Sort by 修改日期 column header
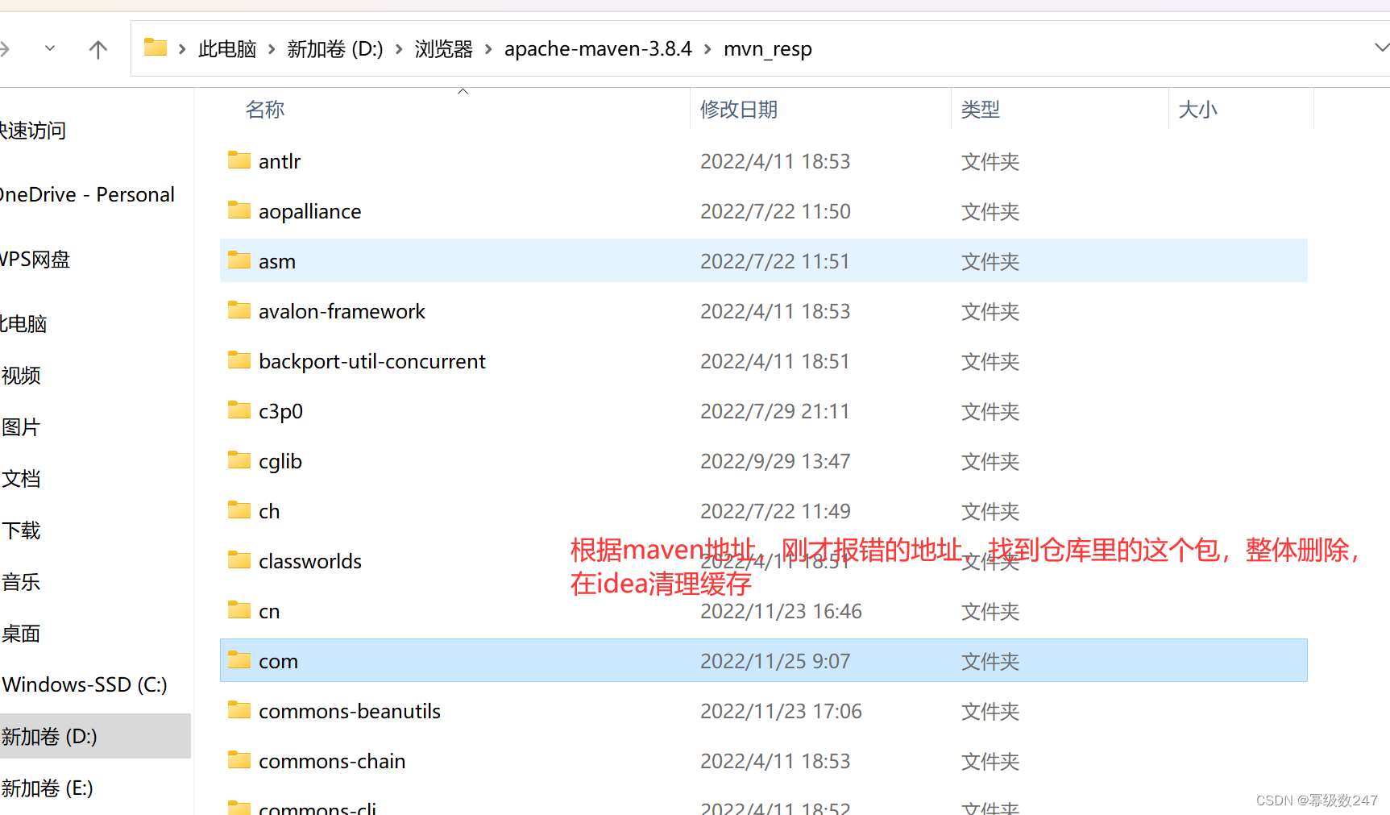1390x815 pixels. tap(739, 110)
